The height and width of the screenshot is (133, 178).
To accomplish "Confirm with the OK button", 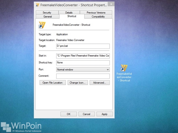I will coord(69,114).
